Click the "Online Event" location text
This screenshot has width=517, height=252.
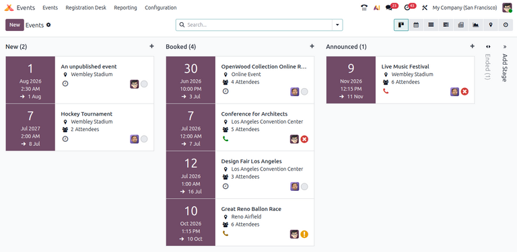pyautogui.click(x=246, y=75)
